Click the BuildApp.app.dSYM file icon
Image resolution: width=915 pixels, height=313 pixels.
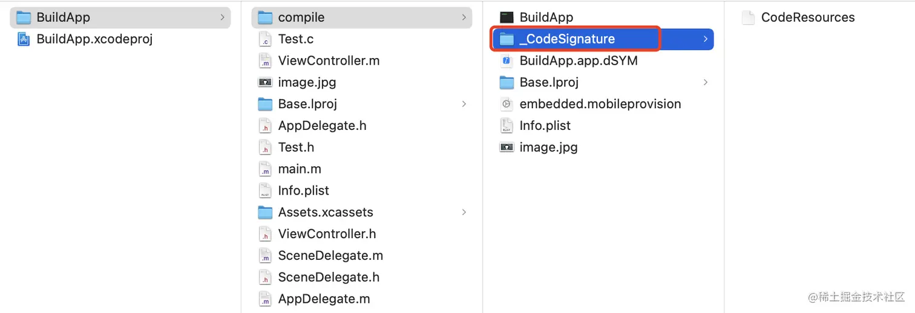coord(507,61)
